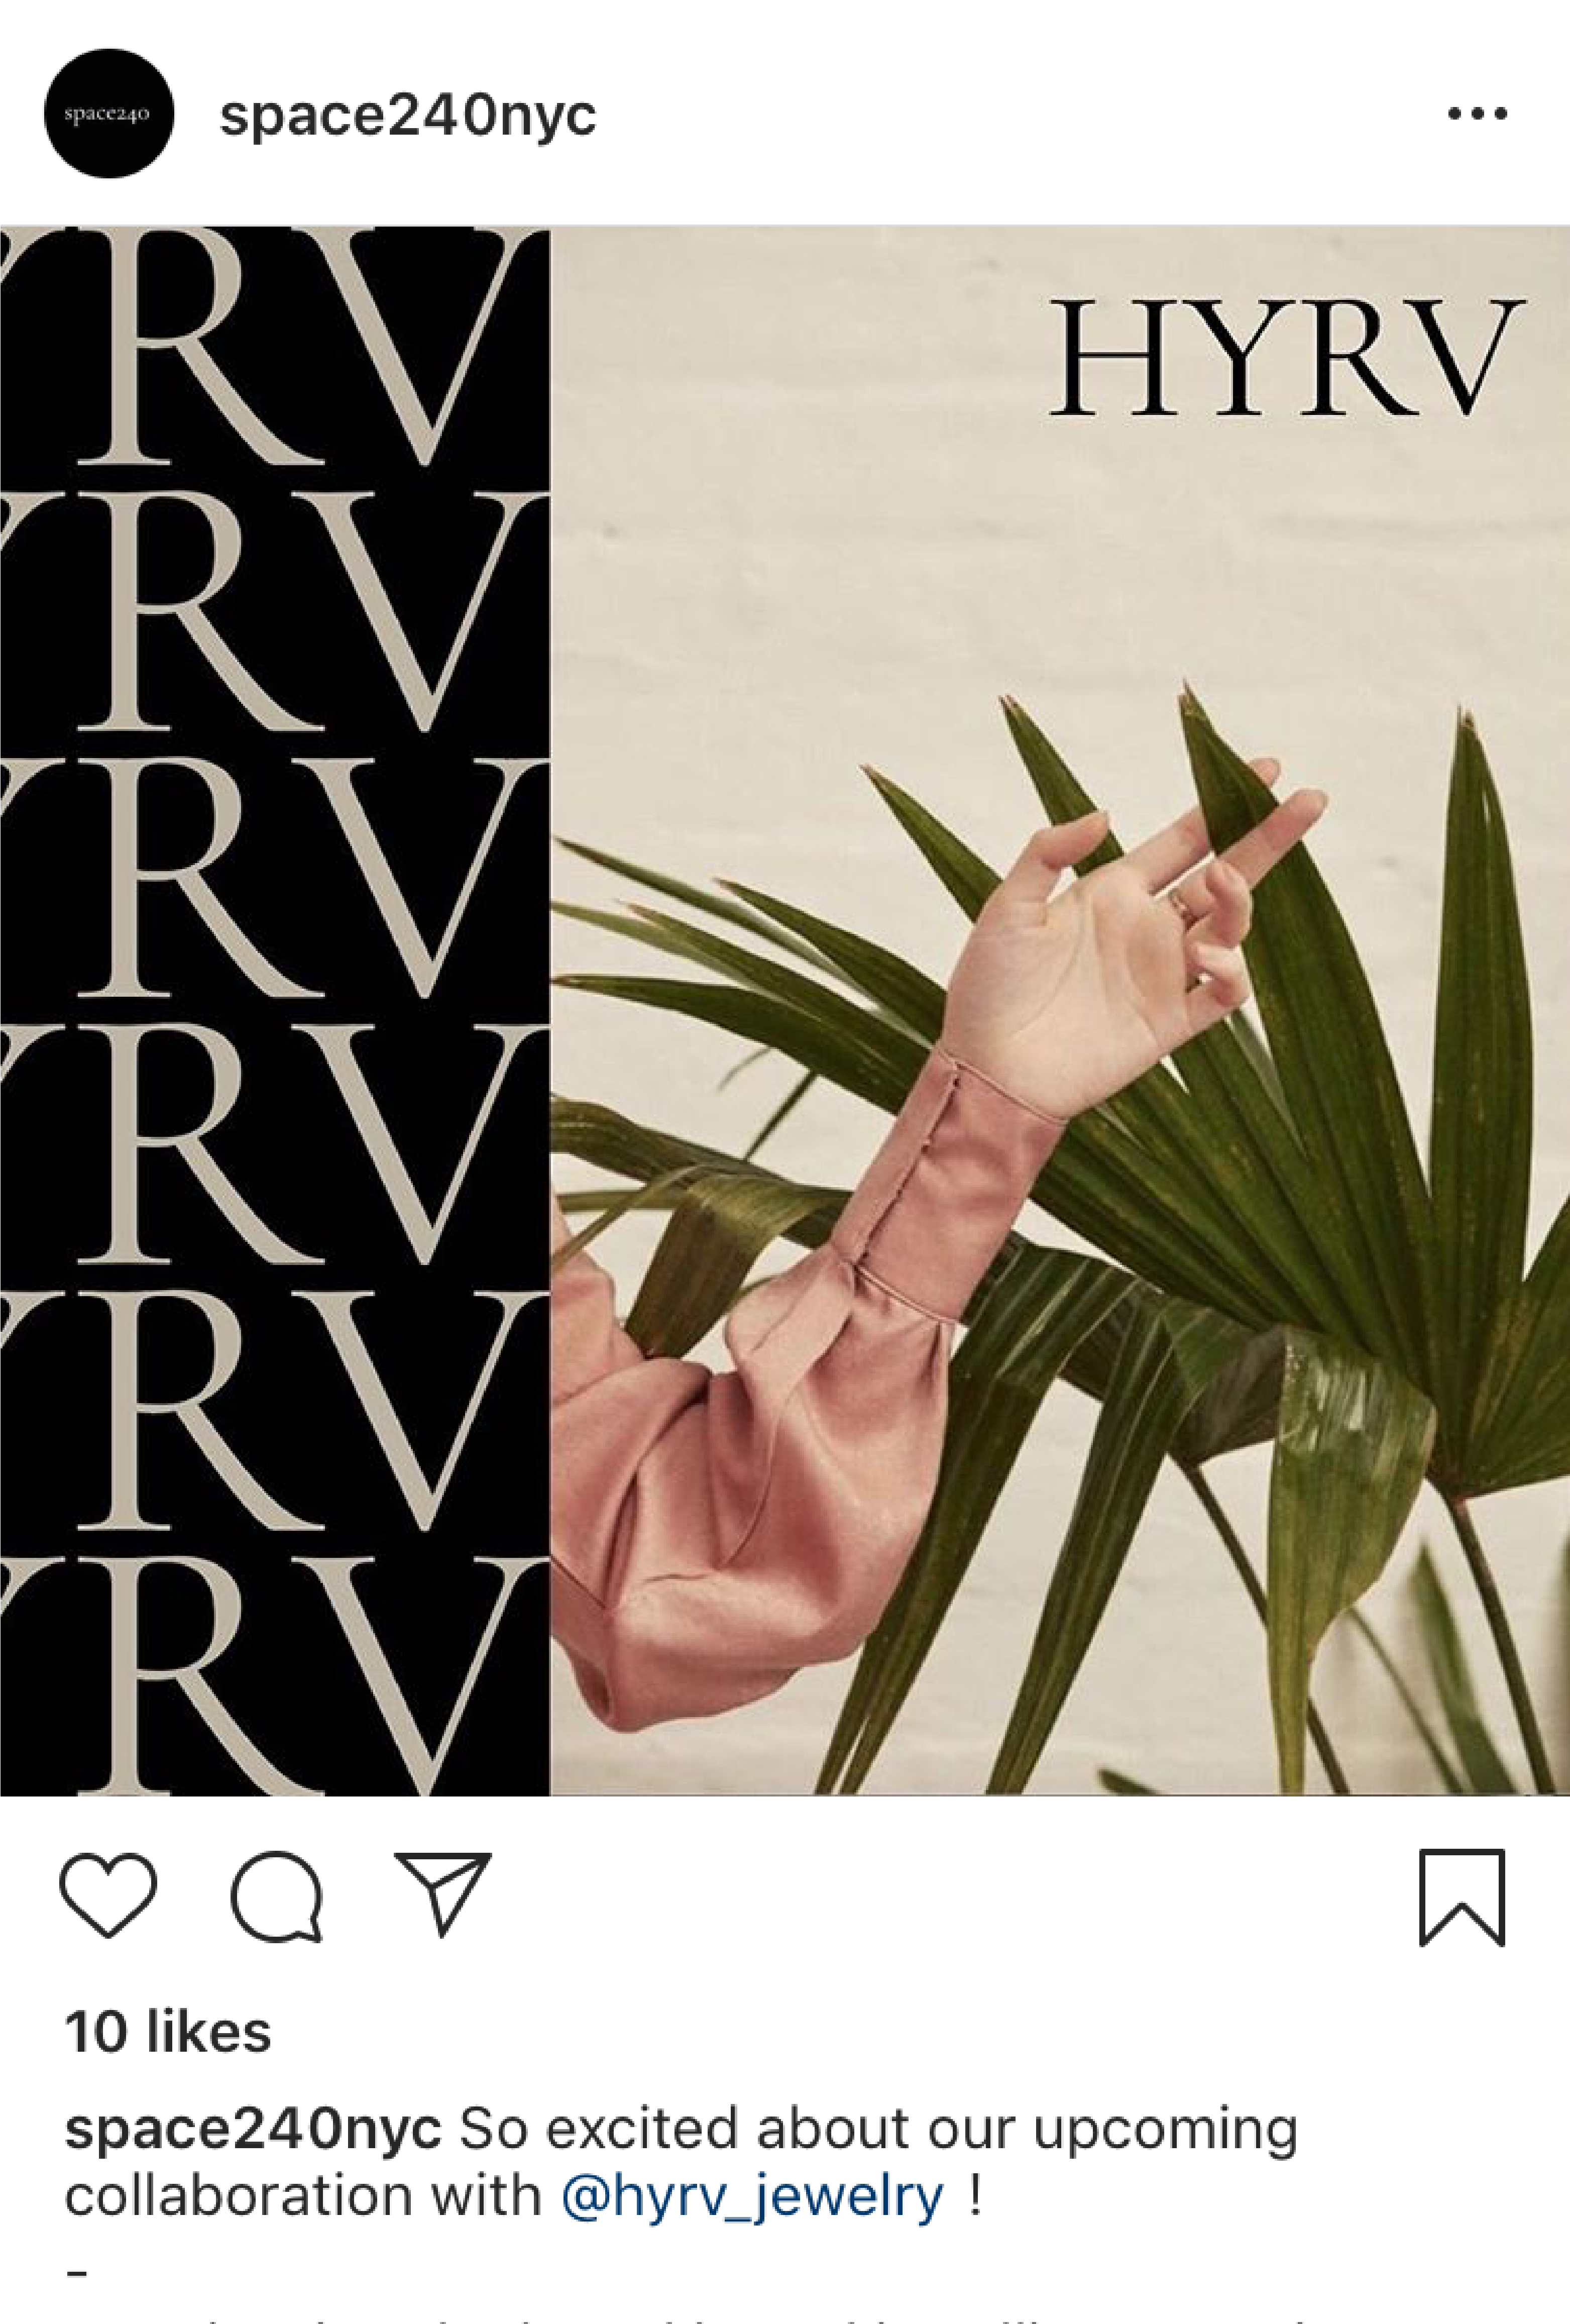View the 10 likes list
1570x2324 pixels.
pos(168,2033)
